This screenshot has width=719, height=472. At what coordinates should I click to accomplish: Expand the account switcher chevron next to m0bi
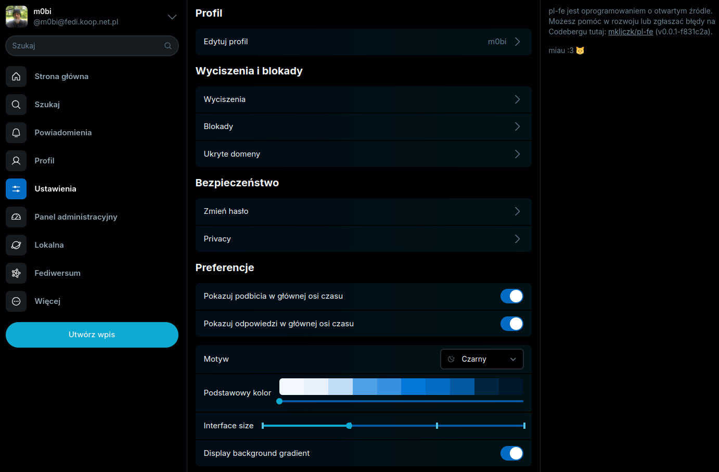pos(172,17)
